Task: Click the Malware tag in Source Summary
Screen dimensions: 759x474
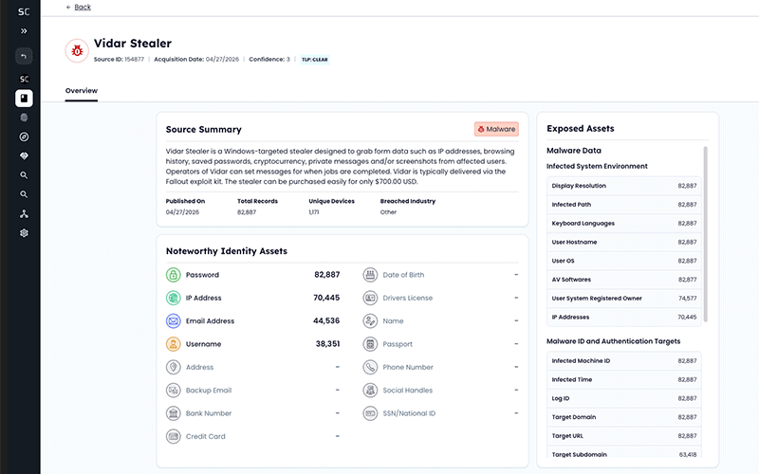Action: [496, 129]
